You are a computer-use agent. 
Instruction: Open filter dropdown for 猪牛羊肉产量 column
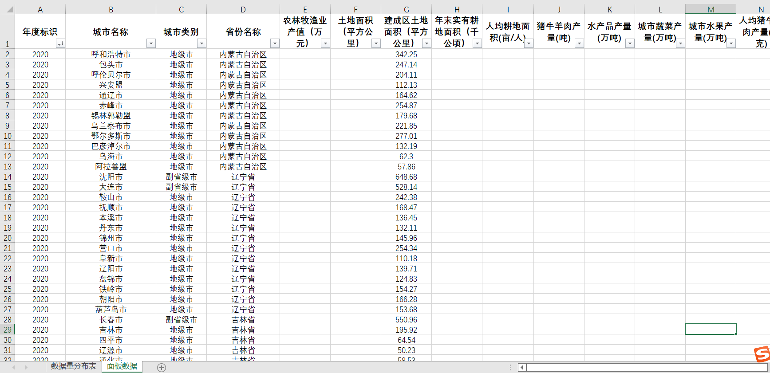tap(579, 43)
